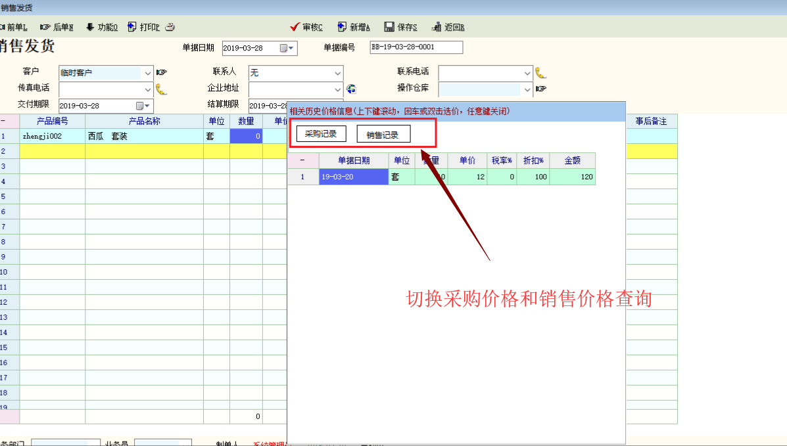The image size is (787, 446).
Task: Go to next document with 后单 button
Action: (x=57, y=27)
